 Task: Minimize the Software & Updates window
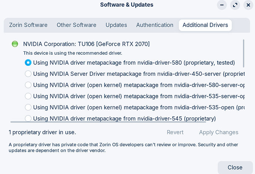point(222,5)
